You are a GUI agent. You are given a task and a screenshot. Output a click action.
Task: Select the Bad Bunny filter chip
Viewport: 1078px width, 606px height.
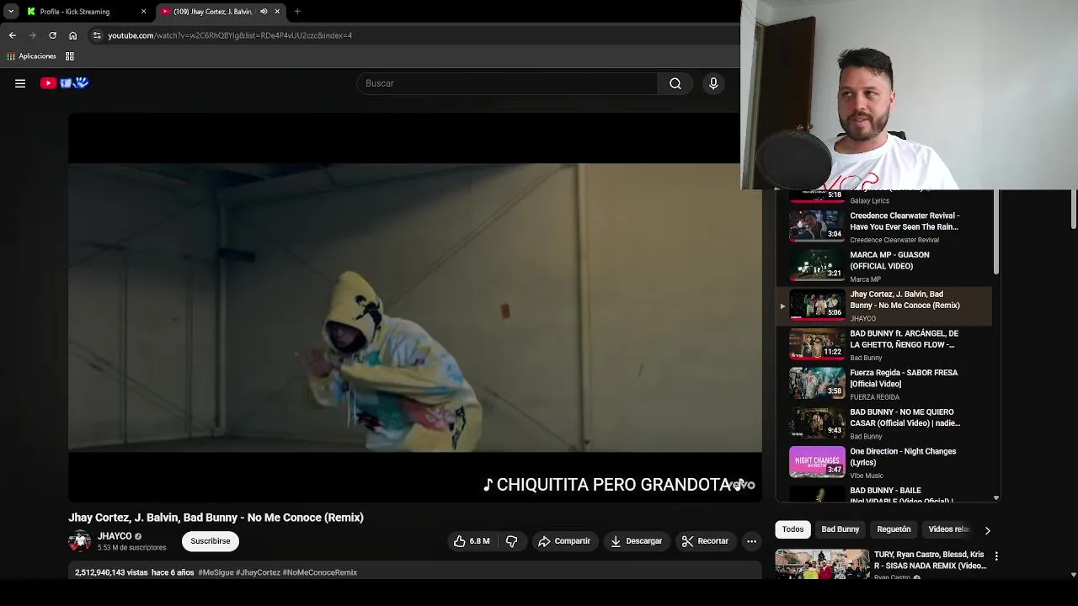[841, 529]
